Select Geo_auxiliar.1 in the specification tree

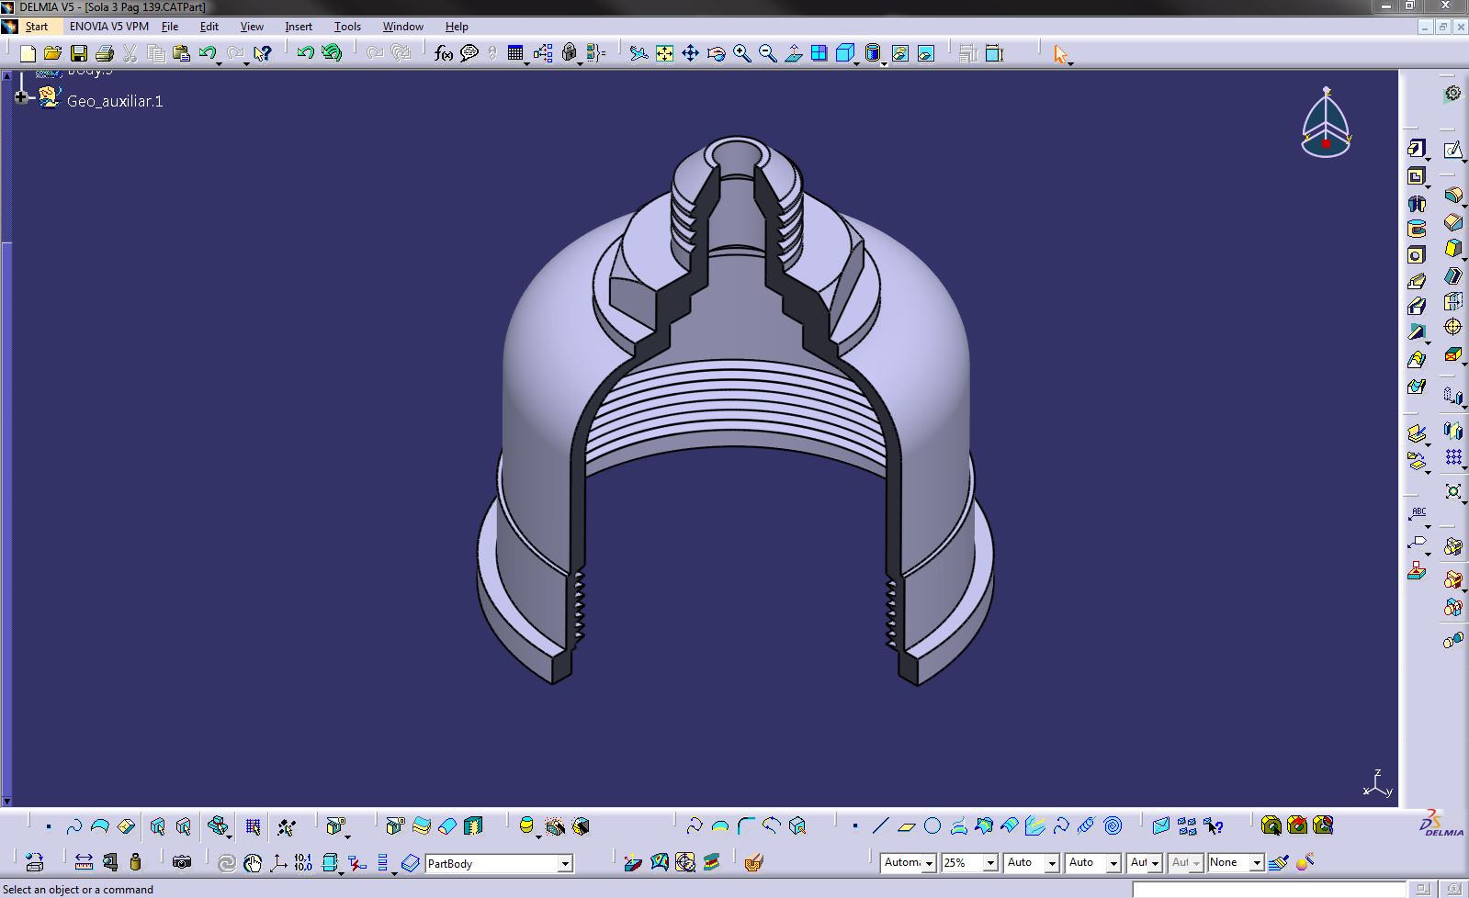pos(114,101)
